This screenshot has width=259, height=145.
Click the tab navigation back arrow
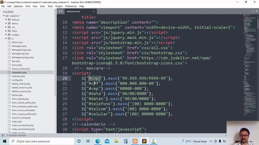[59, 11]
